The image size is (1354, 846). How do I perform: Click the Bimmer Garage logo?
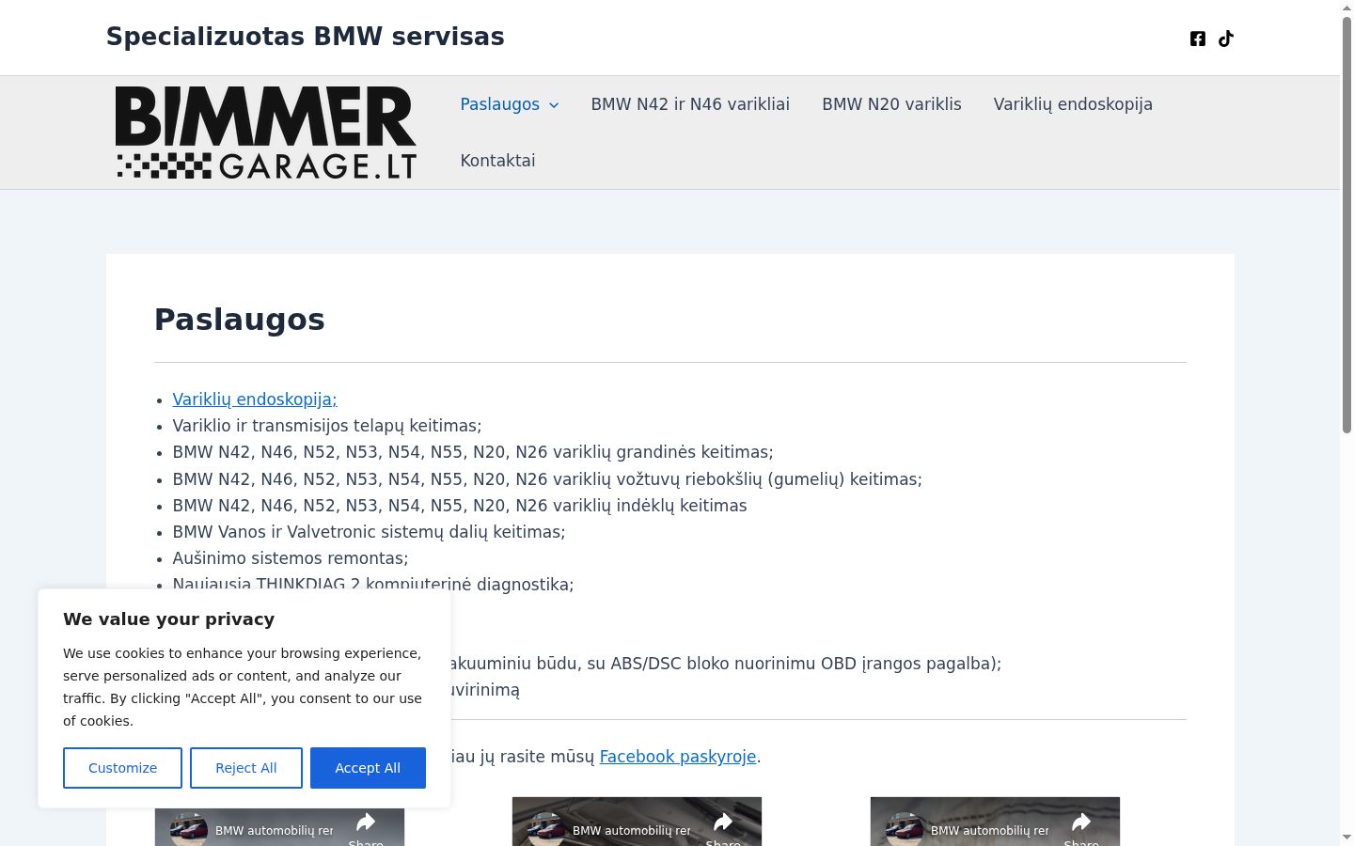tap(266, 133)
